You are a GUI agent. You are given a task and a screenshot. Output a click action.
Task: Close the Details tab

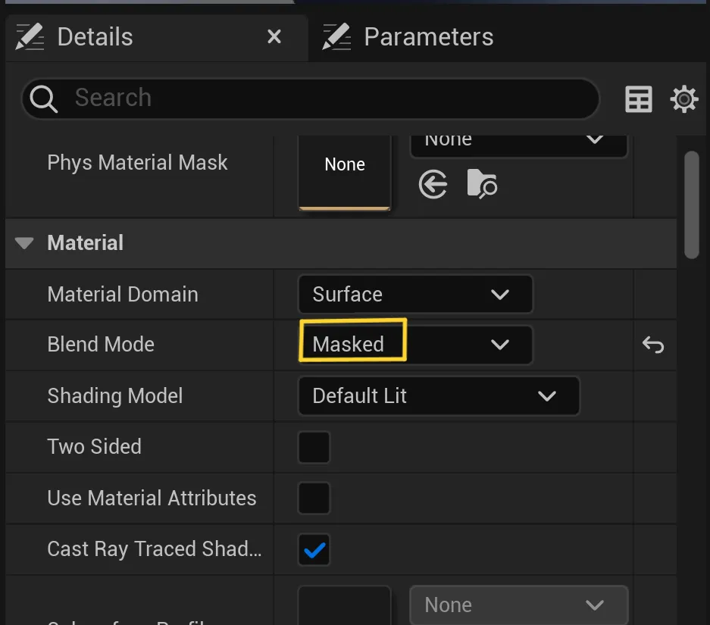(274, 36)
